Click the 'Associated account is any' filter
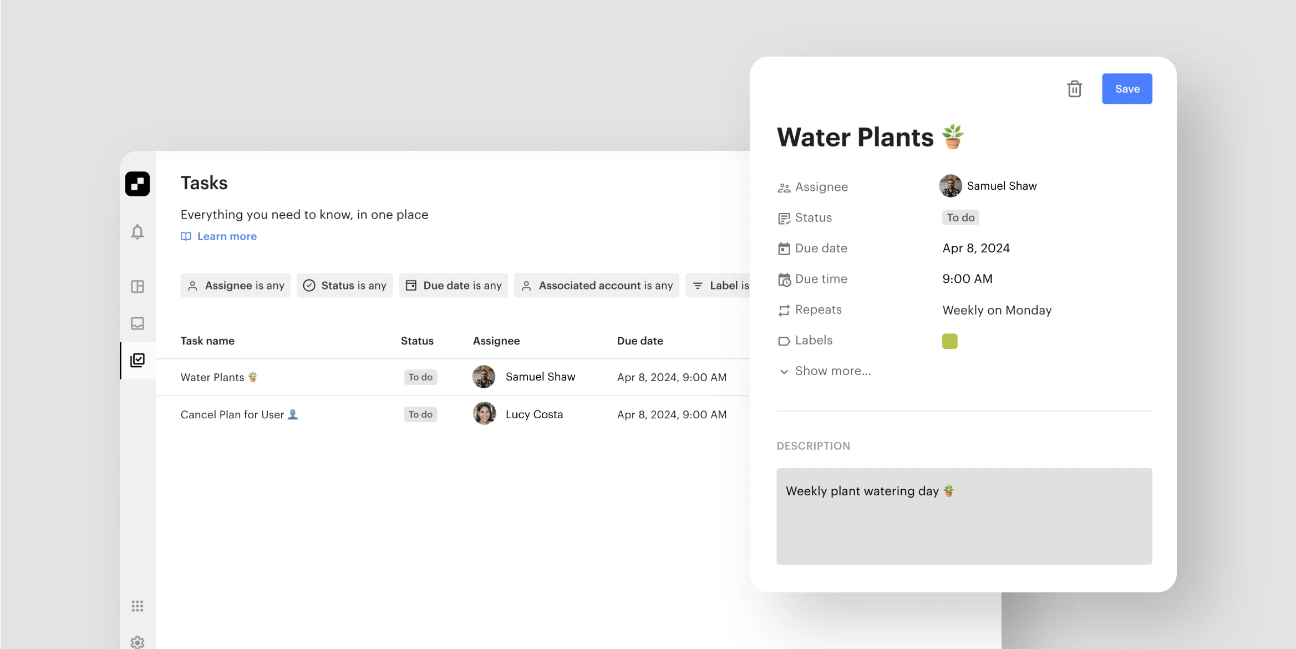Screen dimensions: 1296x649 click(x=597, y=285)
